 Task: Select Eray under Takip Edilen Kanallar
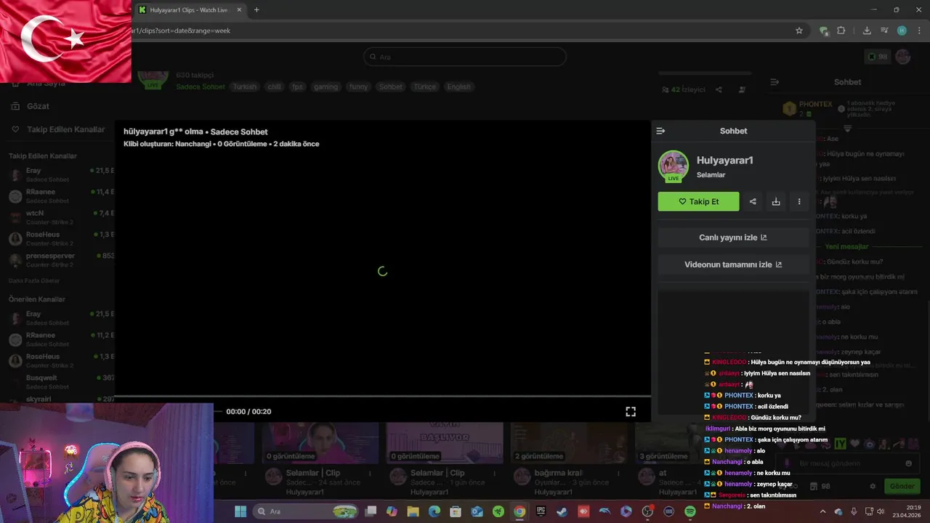[62, 174]
